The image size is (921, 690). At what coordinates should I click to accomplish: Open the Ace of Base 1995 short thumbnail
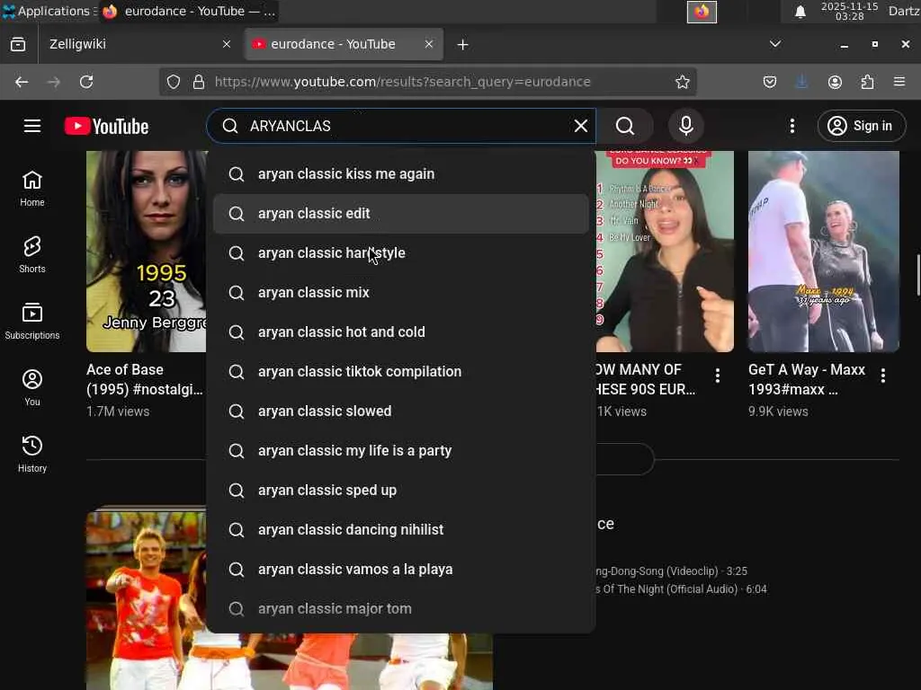click(x=147, y=252)
